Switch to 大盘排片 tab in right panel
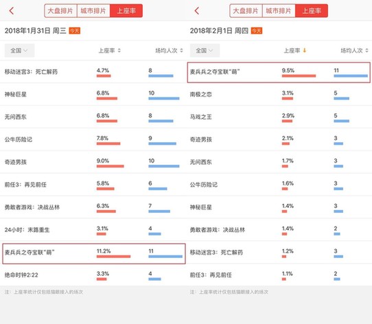Image resolution: width=372 pixels, height=324 pixels. 246,11
